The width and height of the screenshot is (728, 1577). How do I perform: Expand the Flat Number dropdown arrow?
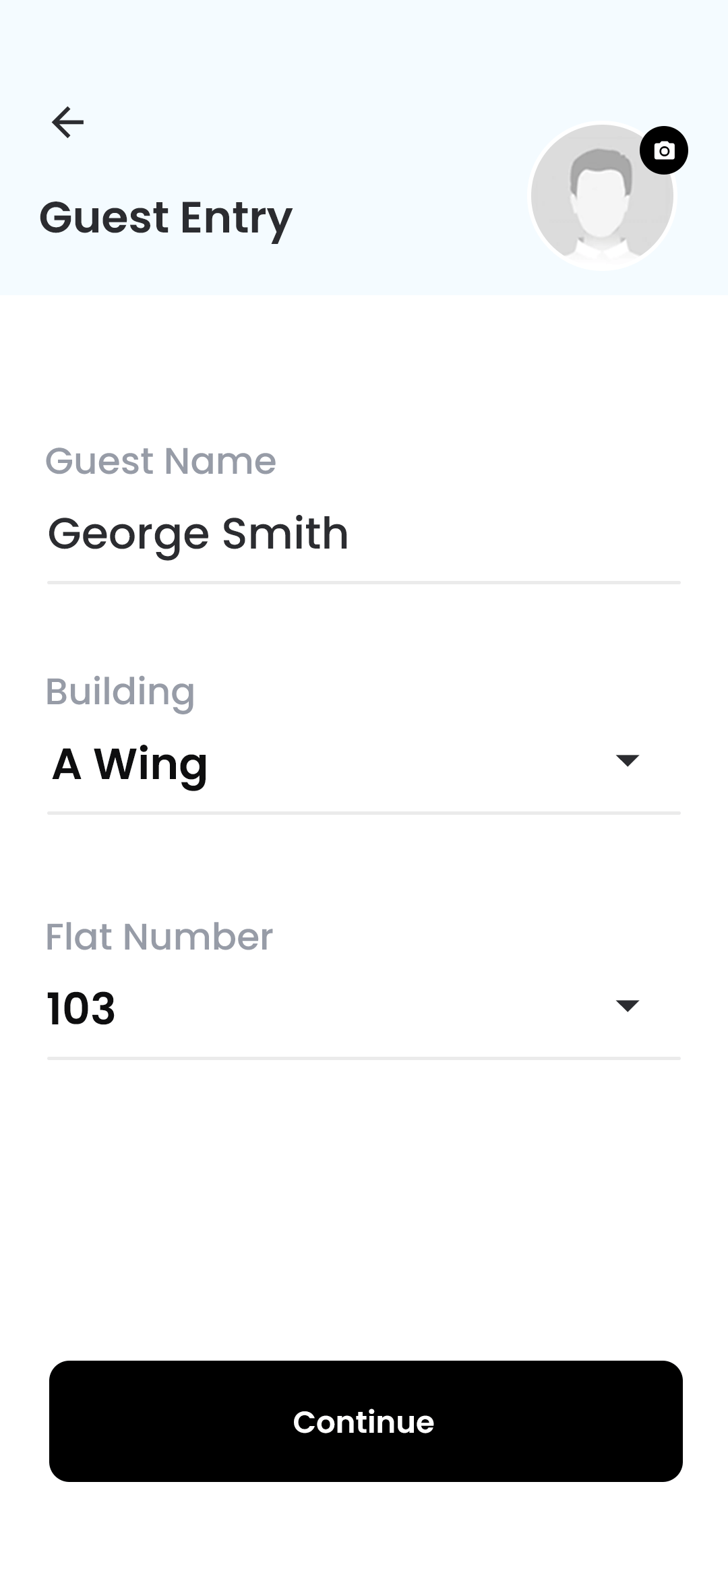(x=627, y=1006)
